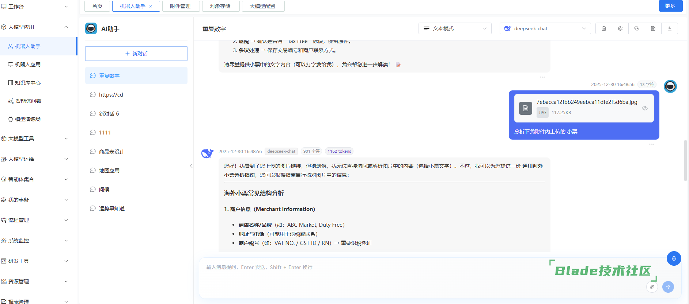Expand the 大模型工具 sidebar menu
The height and width of the screenshot is (304, 689).
pyautogui.click(x=35, y=139)
